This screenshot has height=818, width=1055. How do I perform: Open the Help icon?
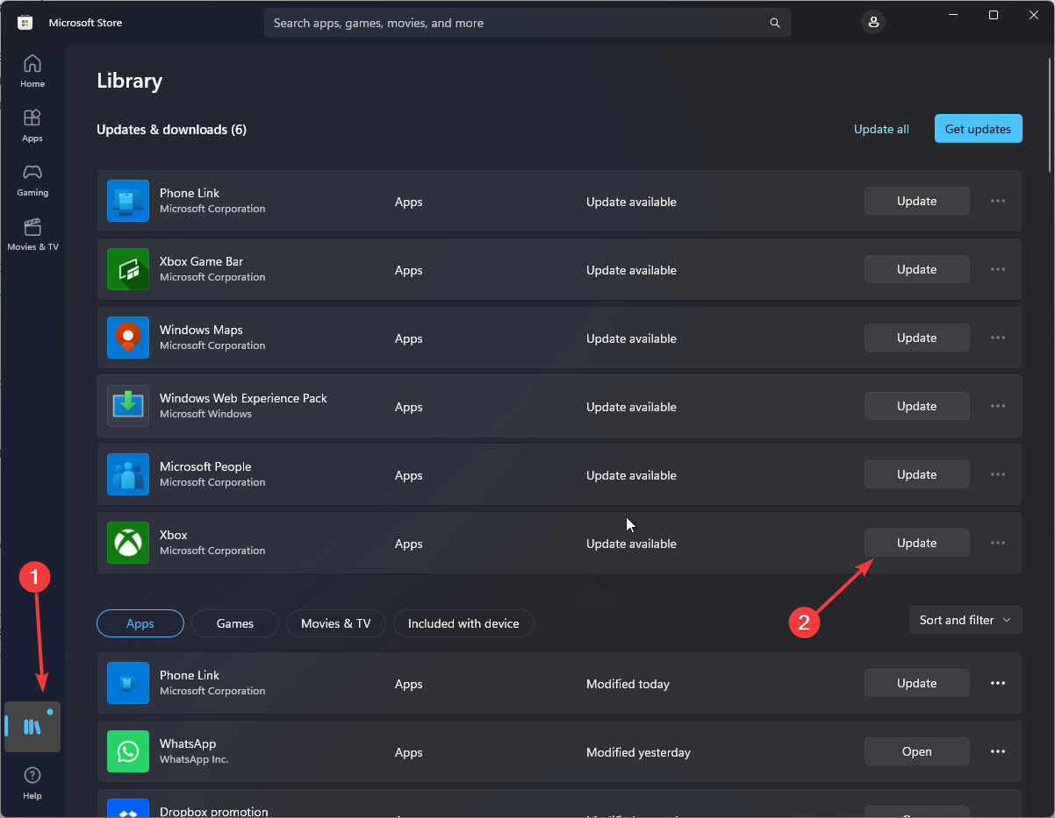click(32, 782)
